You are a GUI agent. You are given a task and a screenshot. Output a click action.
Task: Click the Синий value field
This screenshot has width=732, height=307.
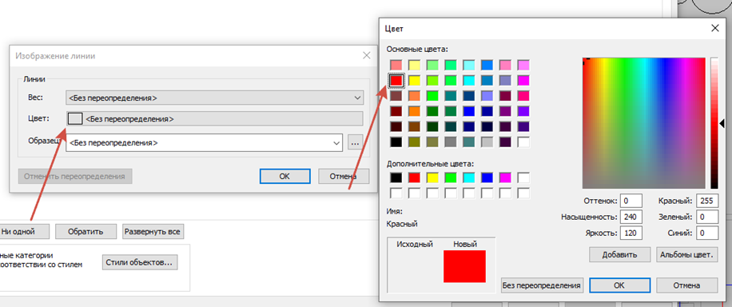point(706,233)
